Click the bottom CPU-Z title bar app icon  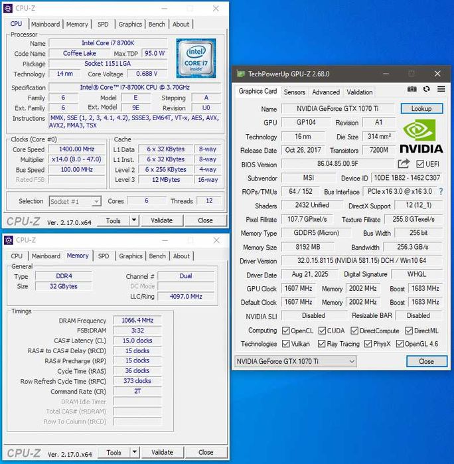[x=8, y=240]
